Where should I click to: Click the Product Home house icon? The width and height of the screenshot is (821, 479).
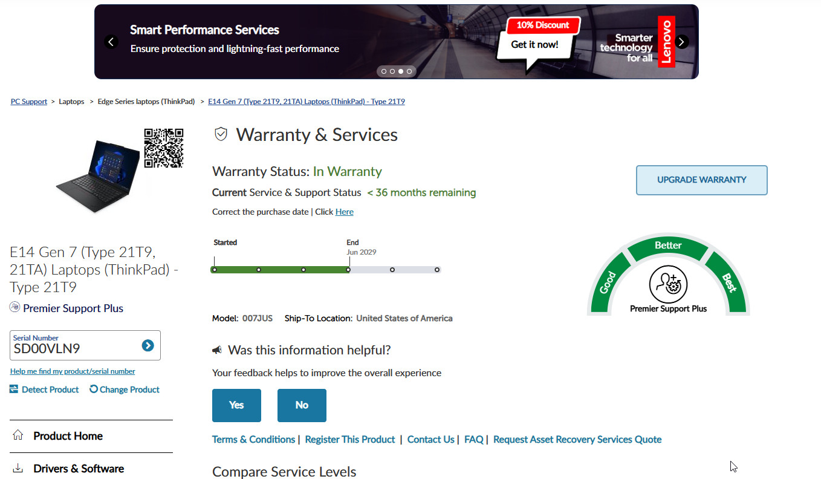click(x=18, y=435)
